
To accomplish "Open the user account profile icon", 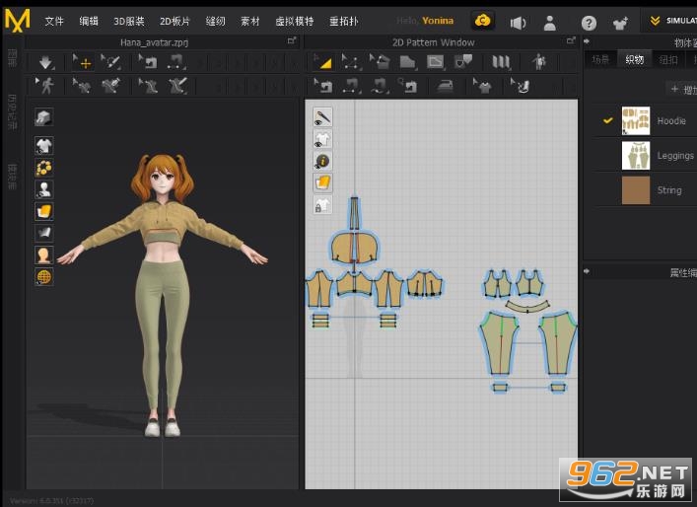I will [x=550, y=23].
